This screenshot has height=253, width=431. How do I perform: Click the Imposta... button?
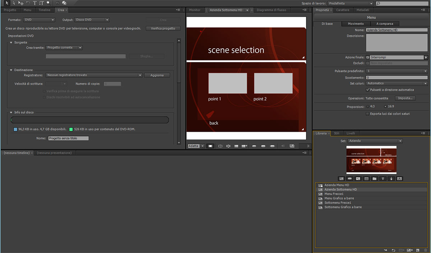pyautogui.click(x=405, y=98)
